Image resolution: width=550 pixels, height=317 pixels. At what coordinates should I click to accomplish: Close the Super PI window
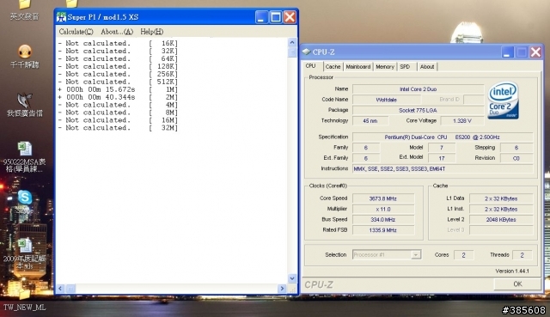[x=290, y=17]
